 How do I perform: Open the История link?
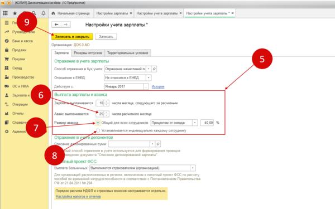[x=158, y=86]
